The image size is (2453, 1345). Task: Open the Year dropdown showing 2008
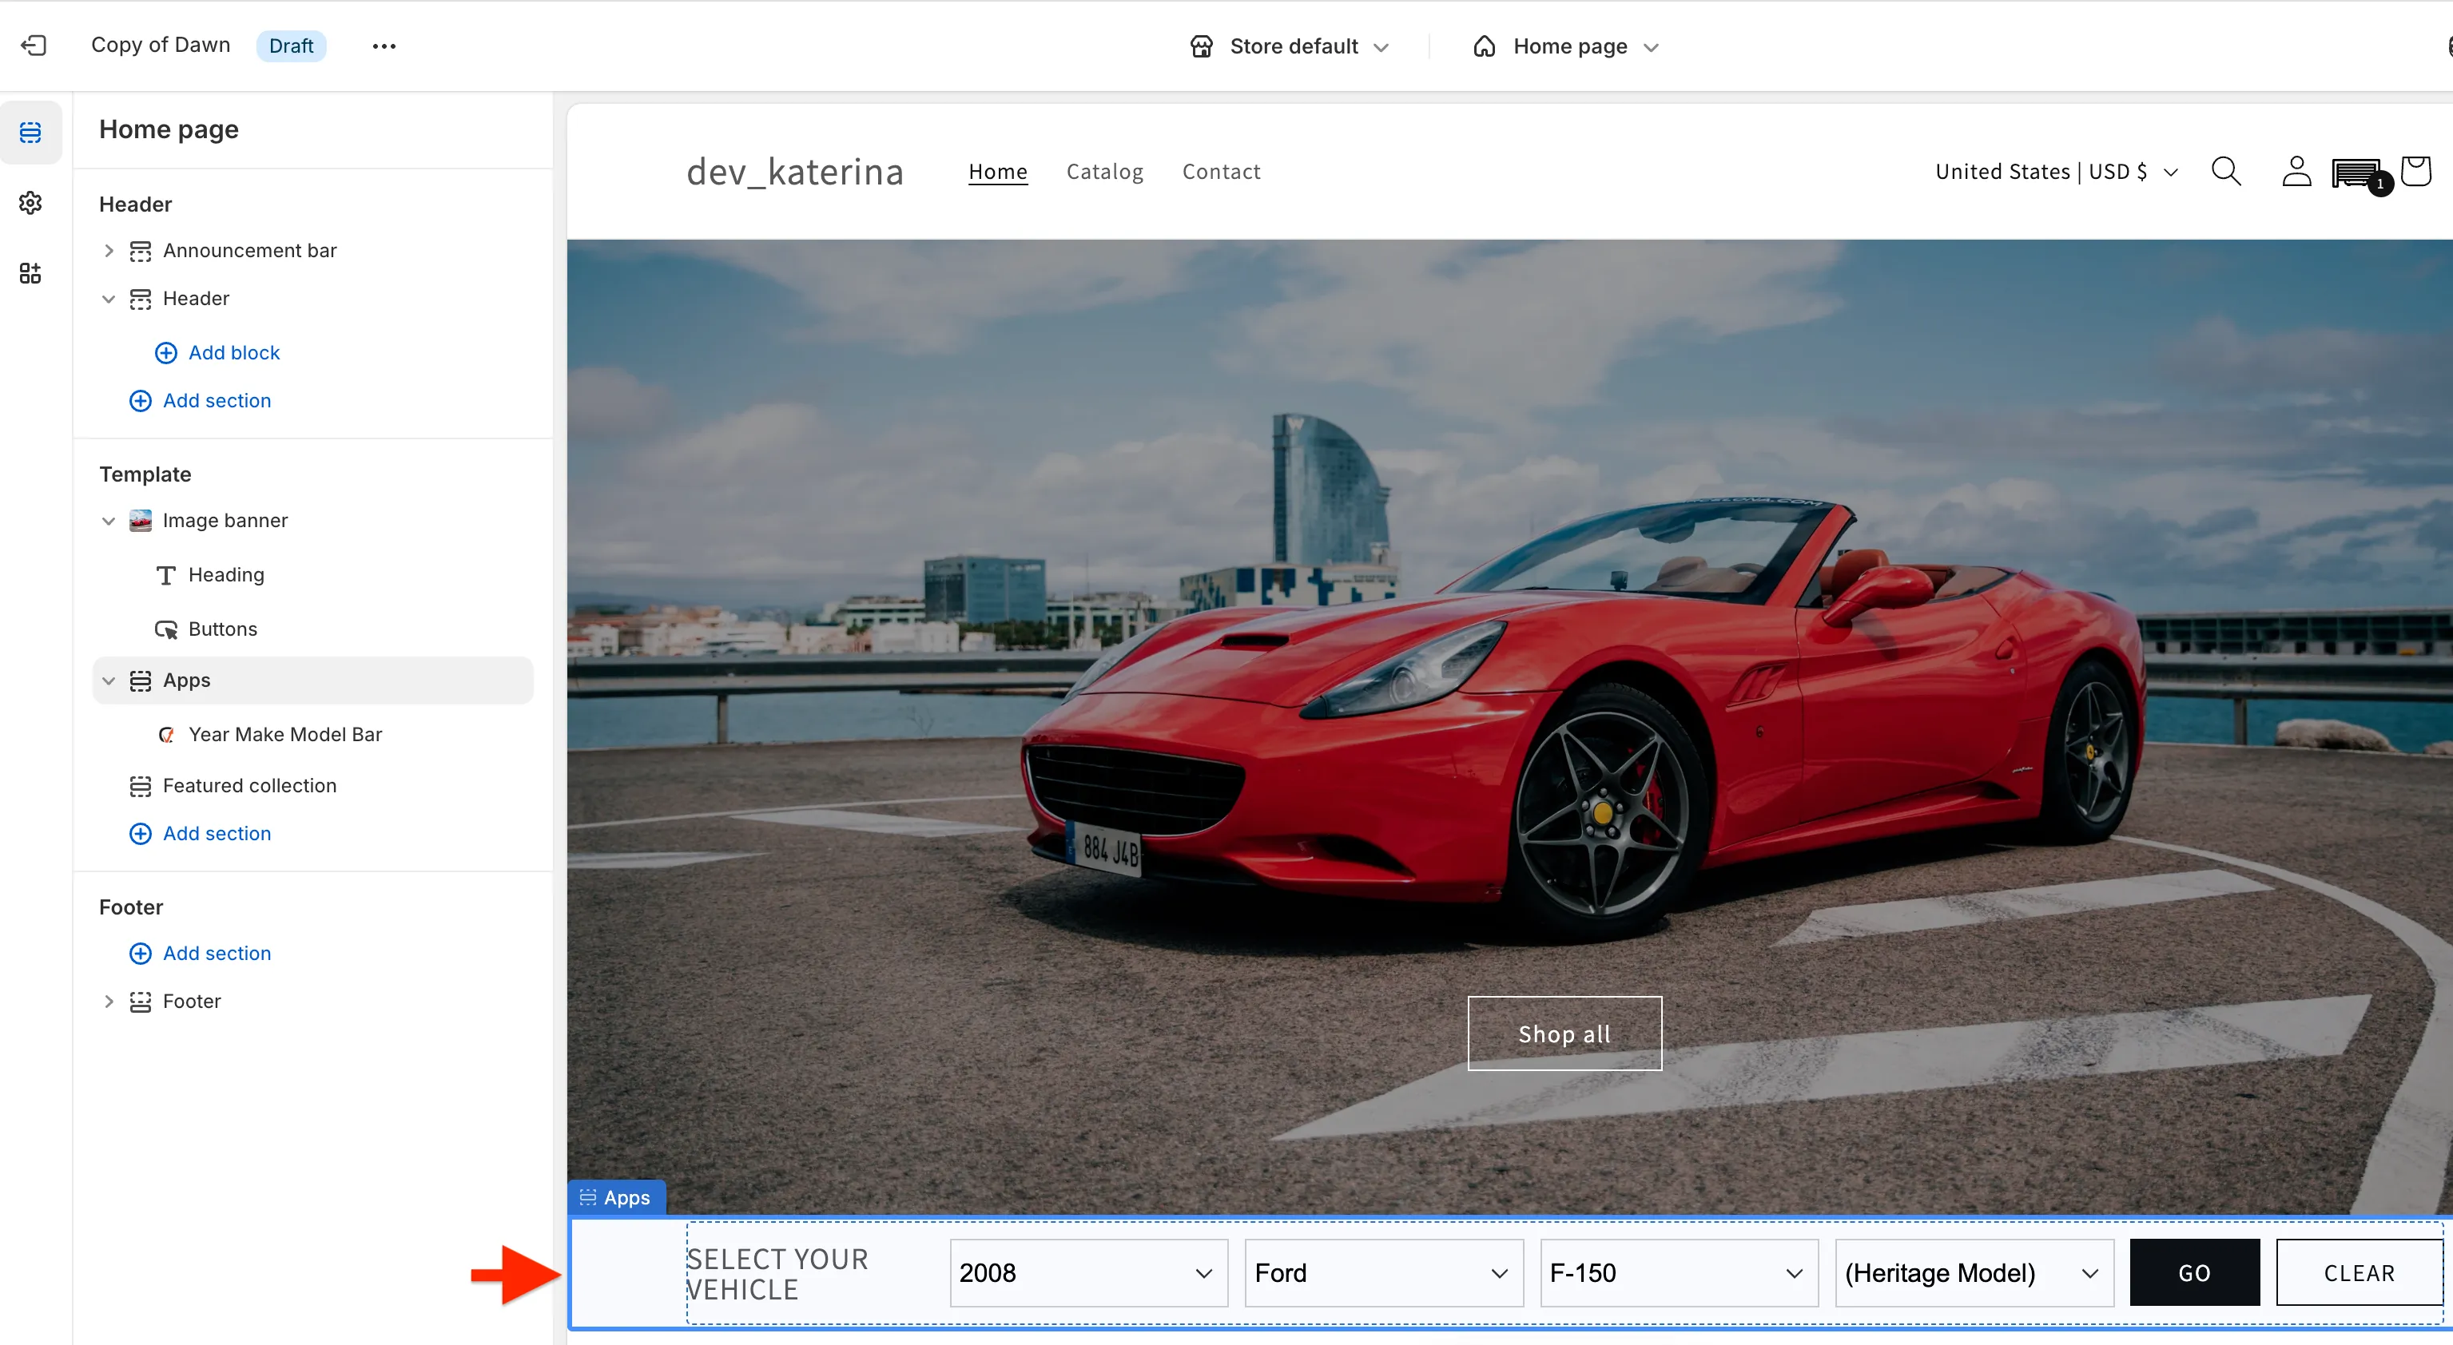coord(1087,1272)
